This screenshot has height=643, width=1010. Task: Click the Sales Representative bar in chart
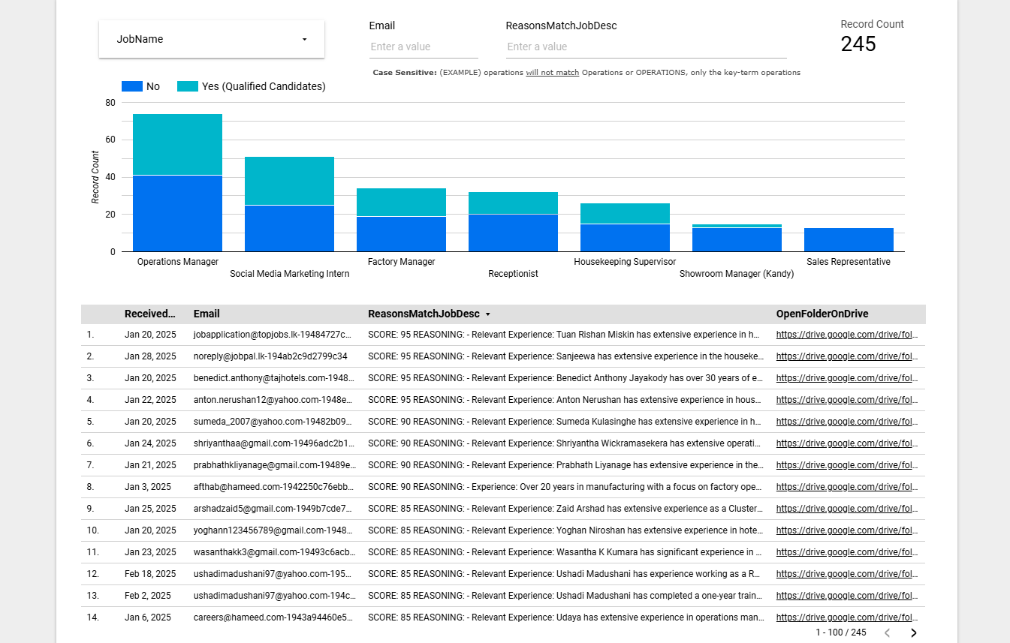click(x=849, y=239)
